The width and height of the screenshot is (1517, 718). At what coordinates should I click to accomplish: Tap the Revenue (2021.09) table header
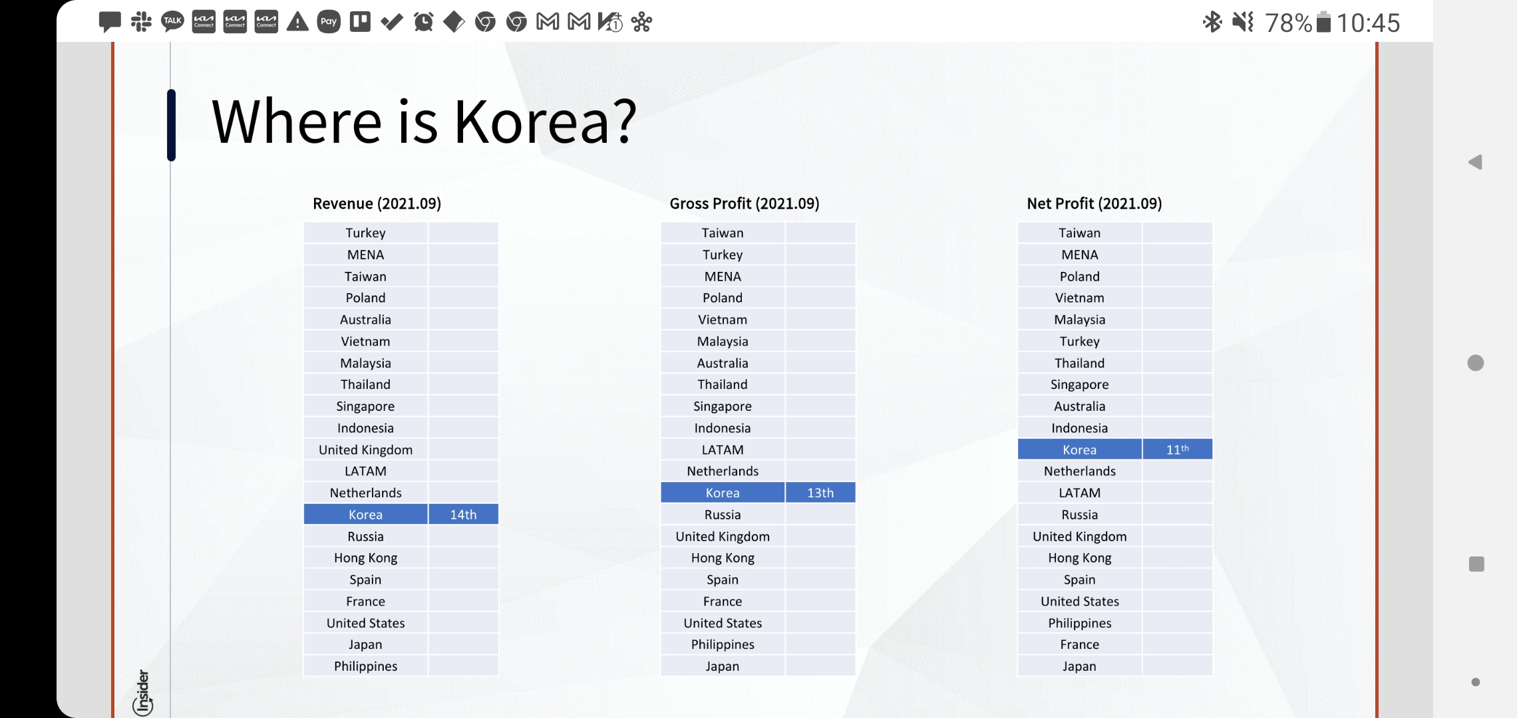pos(377,203)
